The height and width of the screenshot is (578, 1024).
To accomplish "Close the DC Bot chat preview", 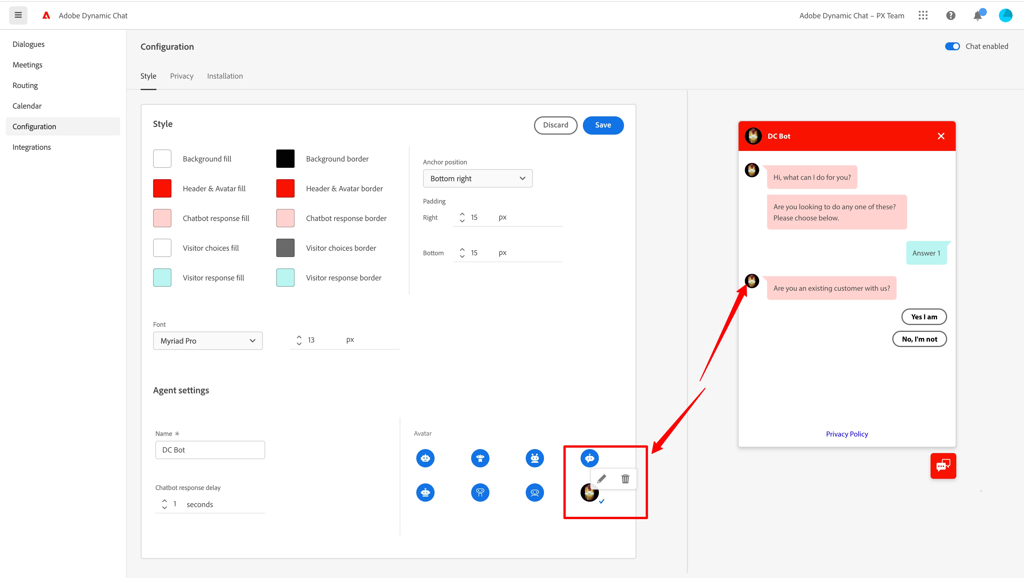I will [x=941, y=136].
